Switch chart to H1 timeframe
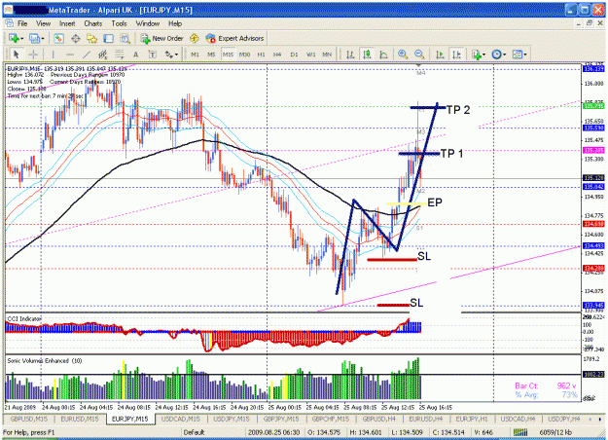 coord(261,55)
